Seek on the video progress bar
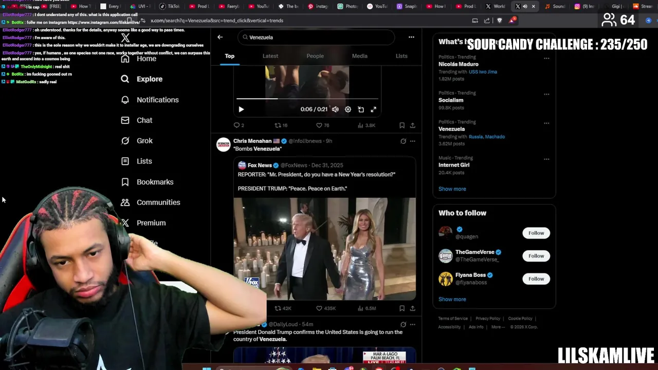This screenshot has width=658, height=370. click(x=307, y=99)
